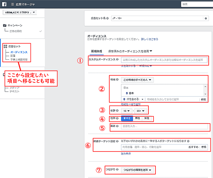This screenshot has width=213, height=178.
Task: Open つながりの種類を追加 dropdown
Action: click(137, 170)
